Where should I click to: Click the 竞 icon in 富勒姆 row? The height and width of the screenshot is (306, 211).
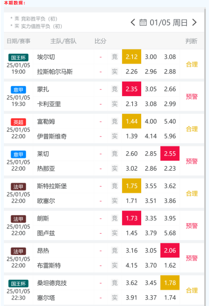point(115,122)
